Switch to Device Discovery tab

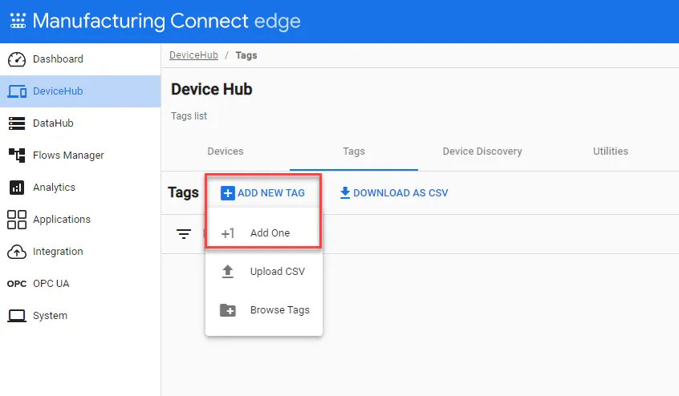pos(482,152)
